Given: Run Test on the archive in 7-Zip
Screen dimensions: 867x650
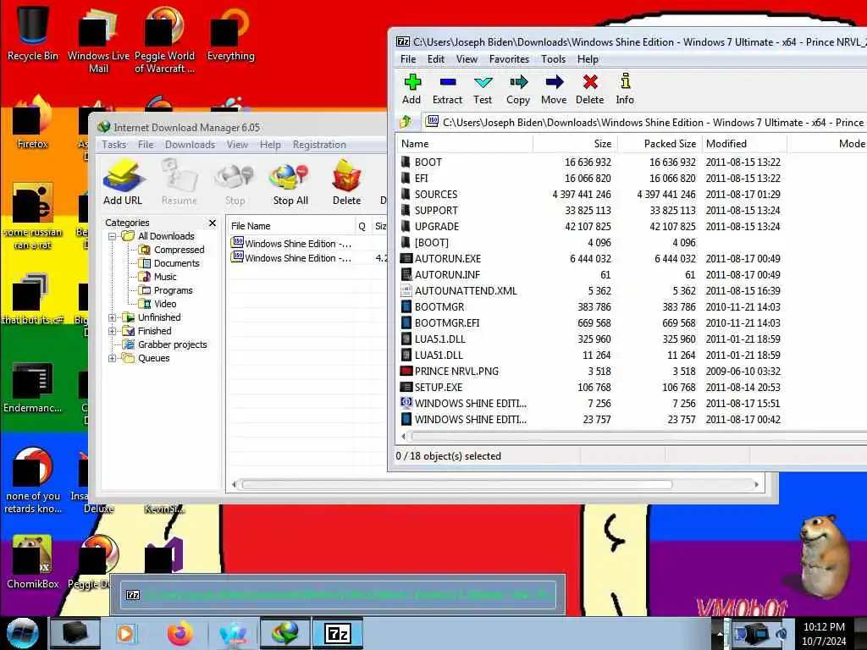Looking at the screenshot, I should click(x=483, y=88).
